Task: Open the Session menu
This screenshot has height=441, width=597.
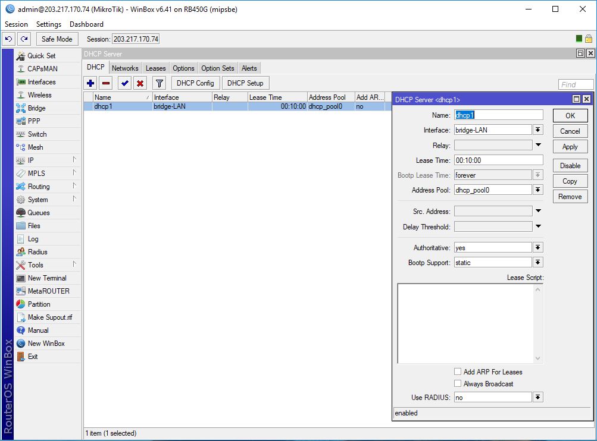Action: tap(16, 24)
